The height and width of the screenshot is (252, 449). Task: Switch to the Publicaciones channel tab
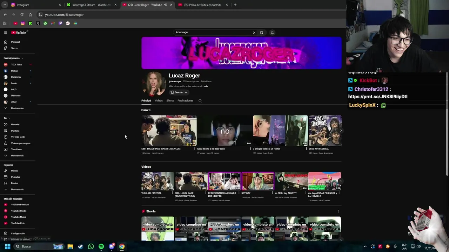[185, 101]
